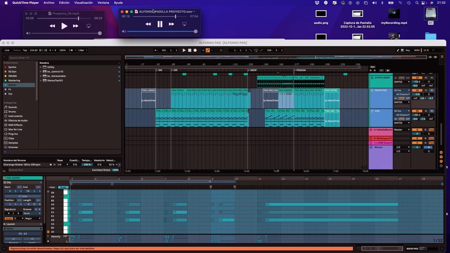Toggle the orange Scale switch beside C
This screenshot has width=450, height=253.
point(8,219)
